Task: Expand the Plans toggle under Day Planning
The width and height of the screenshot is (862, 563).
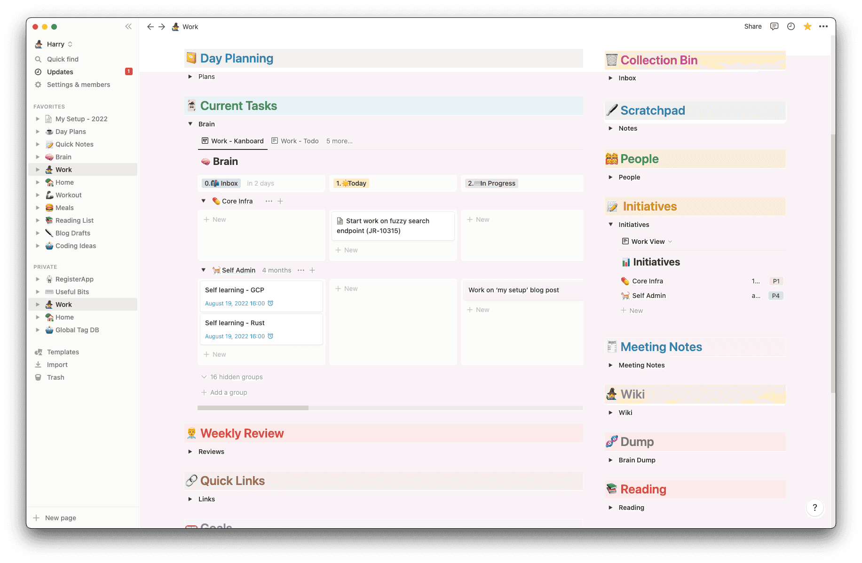Action: [x=190, y=77]
